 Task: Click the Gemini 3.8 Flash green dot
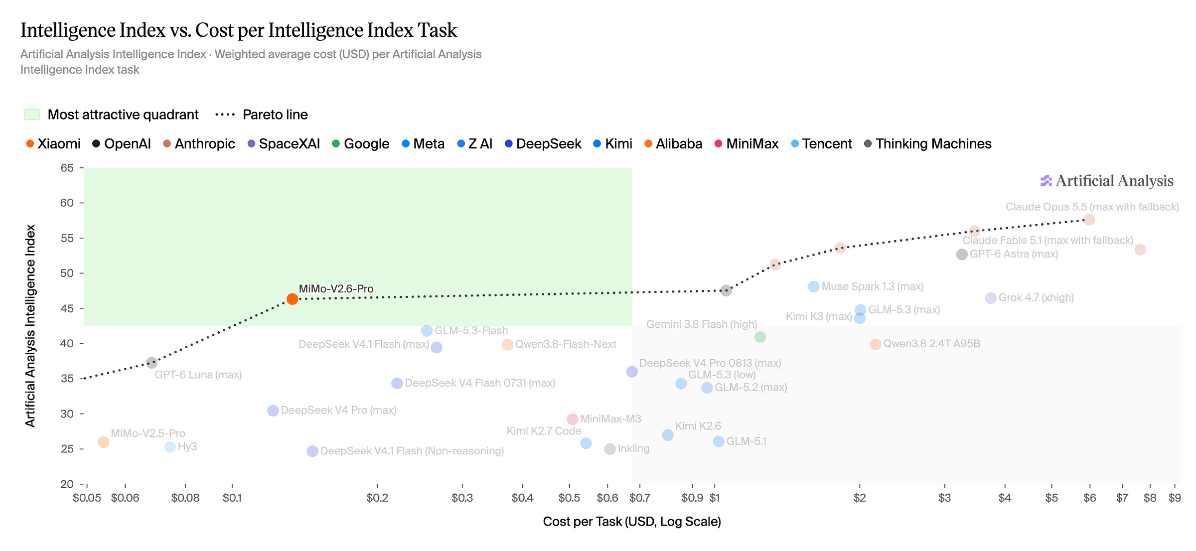760,337
